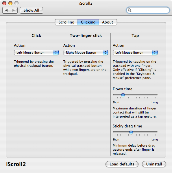Open the About tab

pos(108,22)
